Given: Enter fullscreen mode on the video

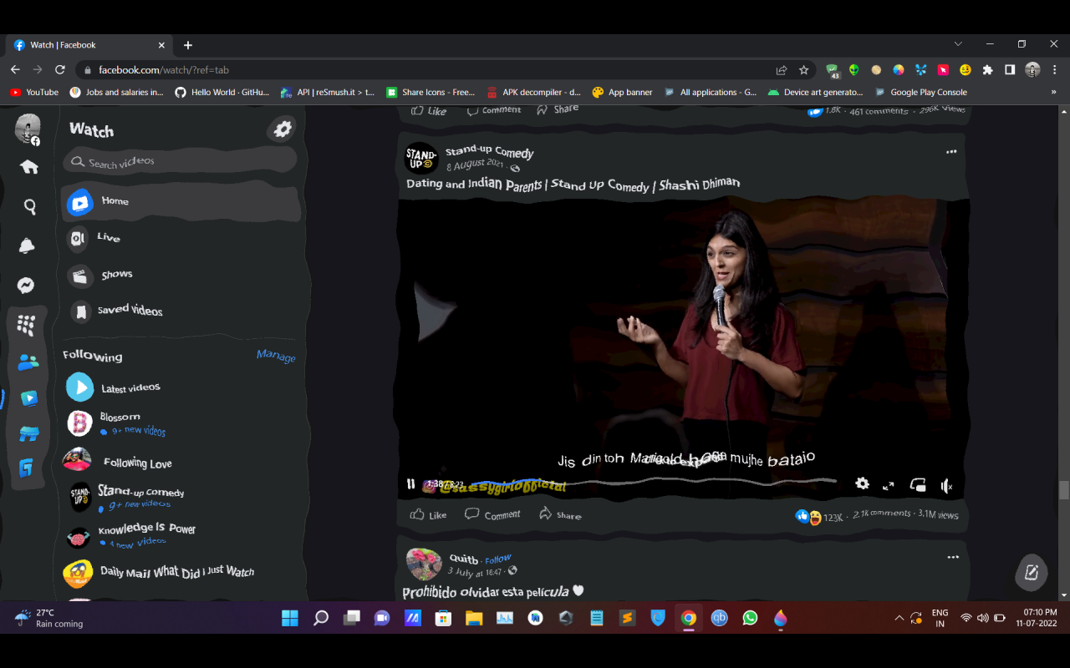Looking at the screenshot, I should (x=889, y=485).
